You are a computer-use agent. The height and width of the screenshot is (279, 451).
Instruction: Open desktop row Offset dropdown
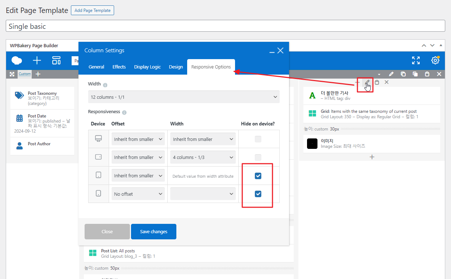coord(138,139)
